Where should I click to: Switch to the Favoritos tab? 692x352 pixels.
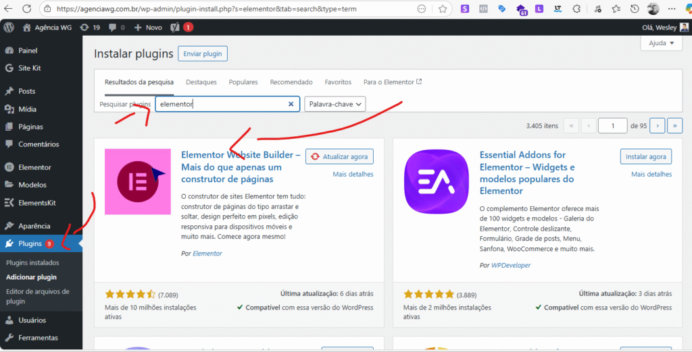coord(338,82)
